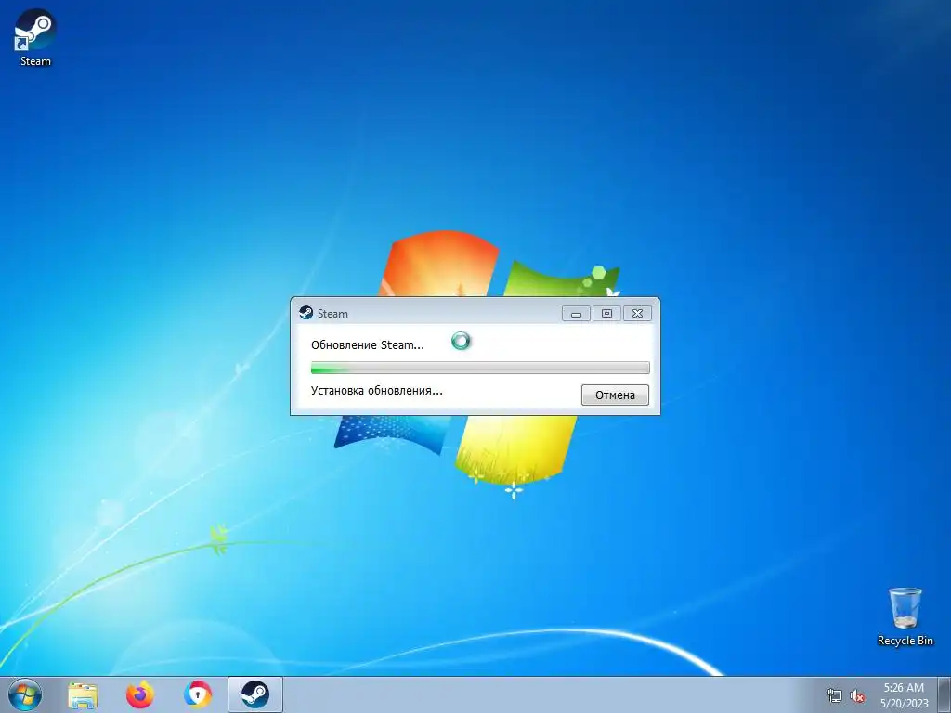Launch the Chromium browser taskbar icon

pos(198,694)
